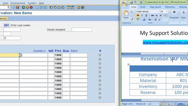This screenshot has height=106, width=188.
Task: Click Shrink Font icon in Word
Action: tap(160, 19)
